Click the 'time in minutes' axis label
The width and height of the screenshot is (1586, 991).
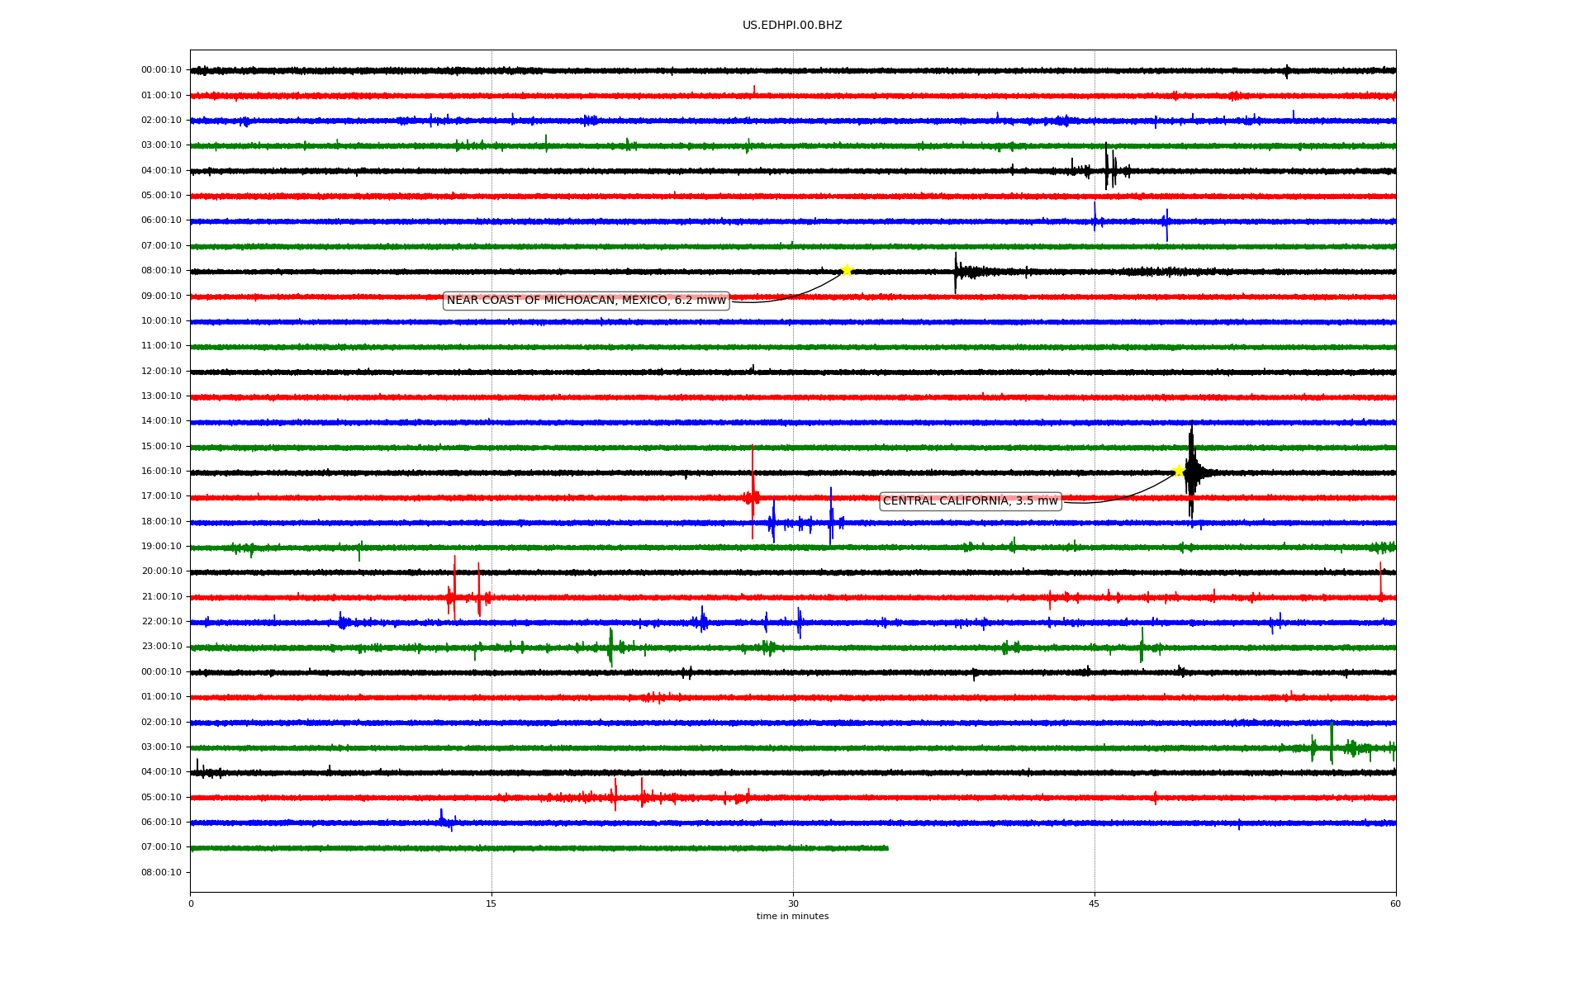[792, 917]
